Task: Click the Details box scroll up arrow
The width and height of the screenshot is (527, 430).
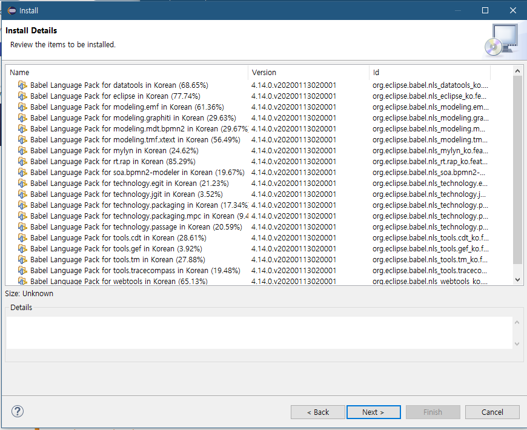Action: pyautogui.click(x=517, y=322)
